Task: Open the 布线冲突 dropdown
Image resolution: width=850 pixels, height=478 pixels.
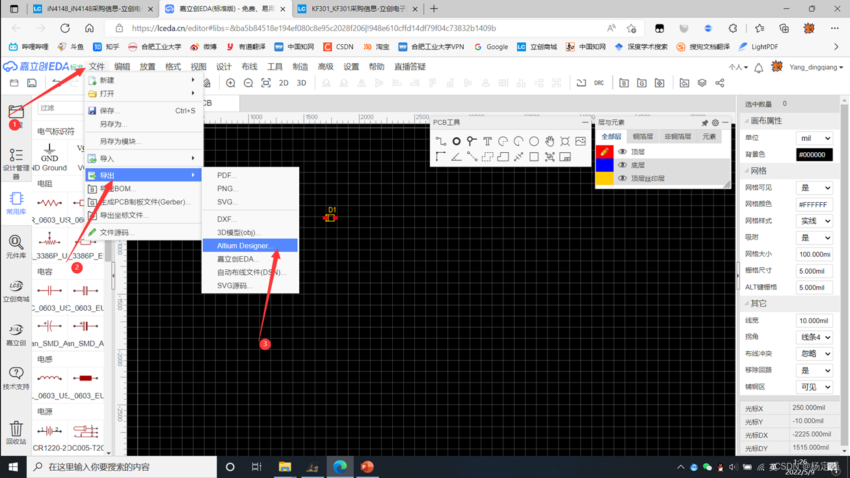Action: [814, 354]
